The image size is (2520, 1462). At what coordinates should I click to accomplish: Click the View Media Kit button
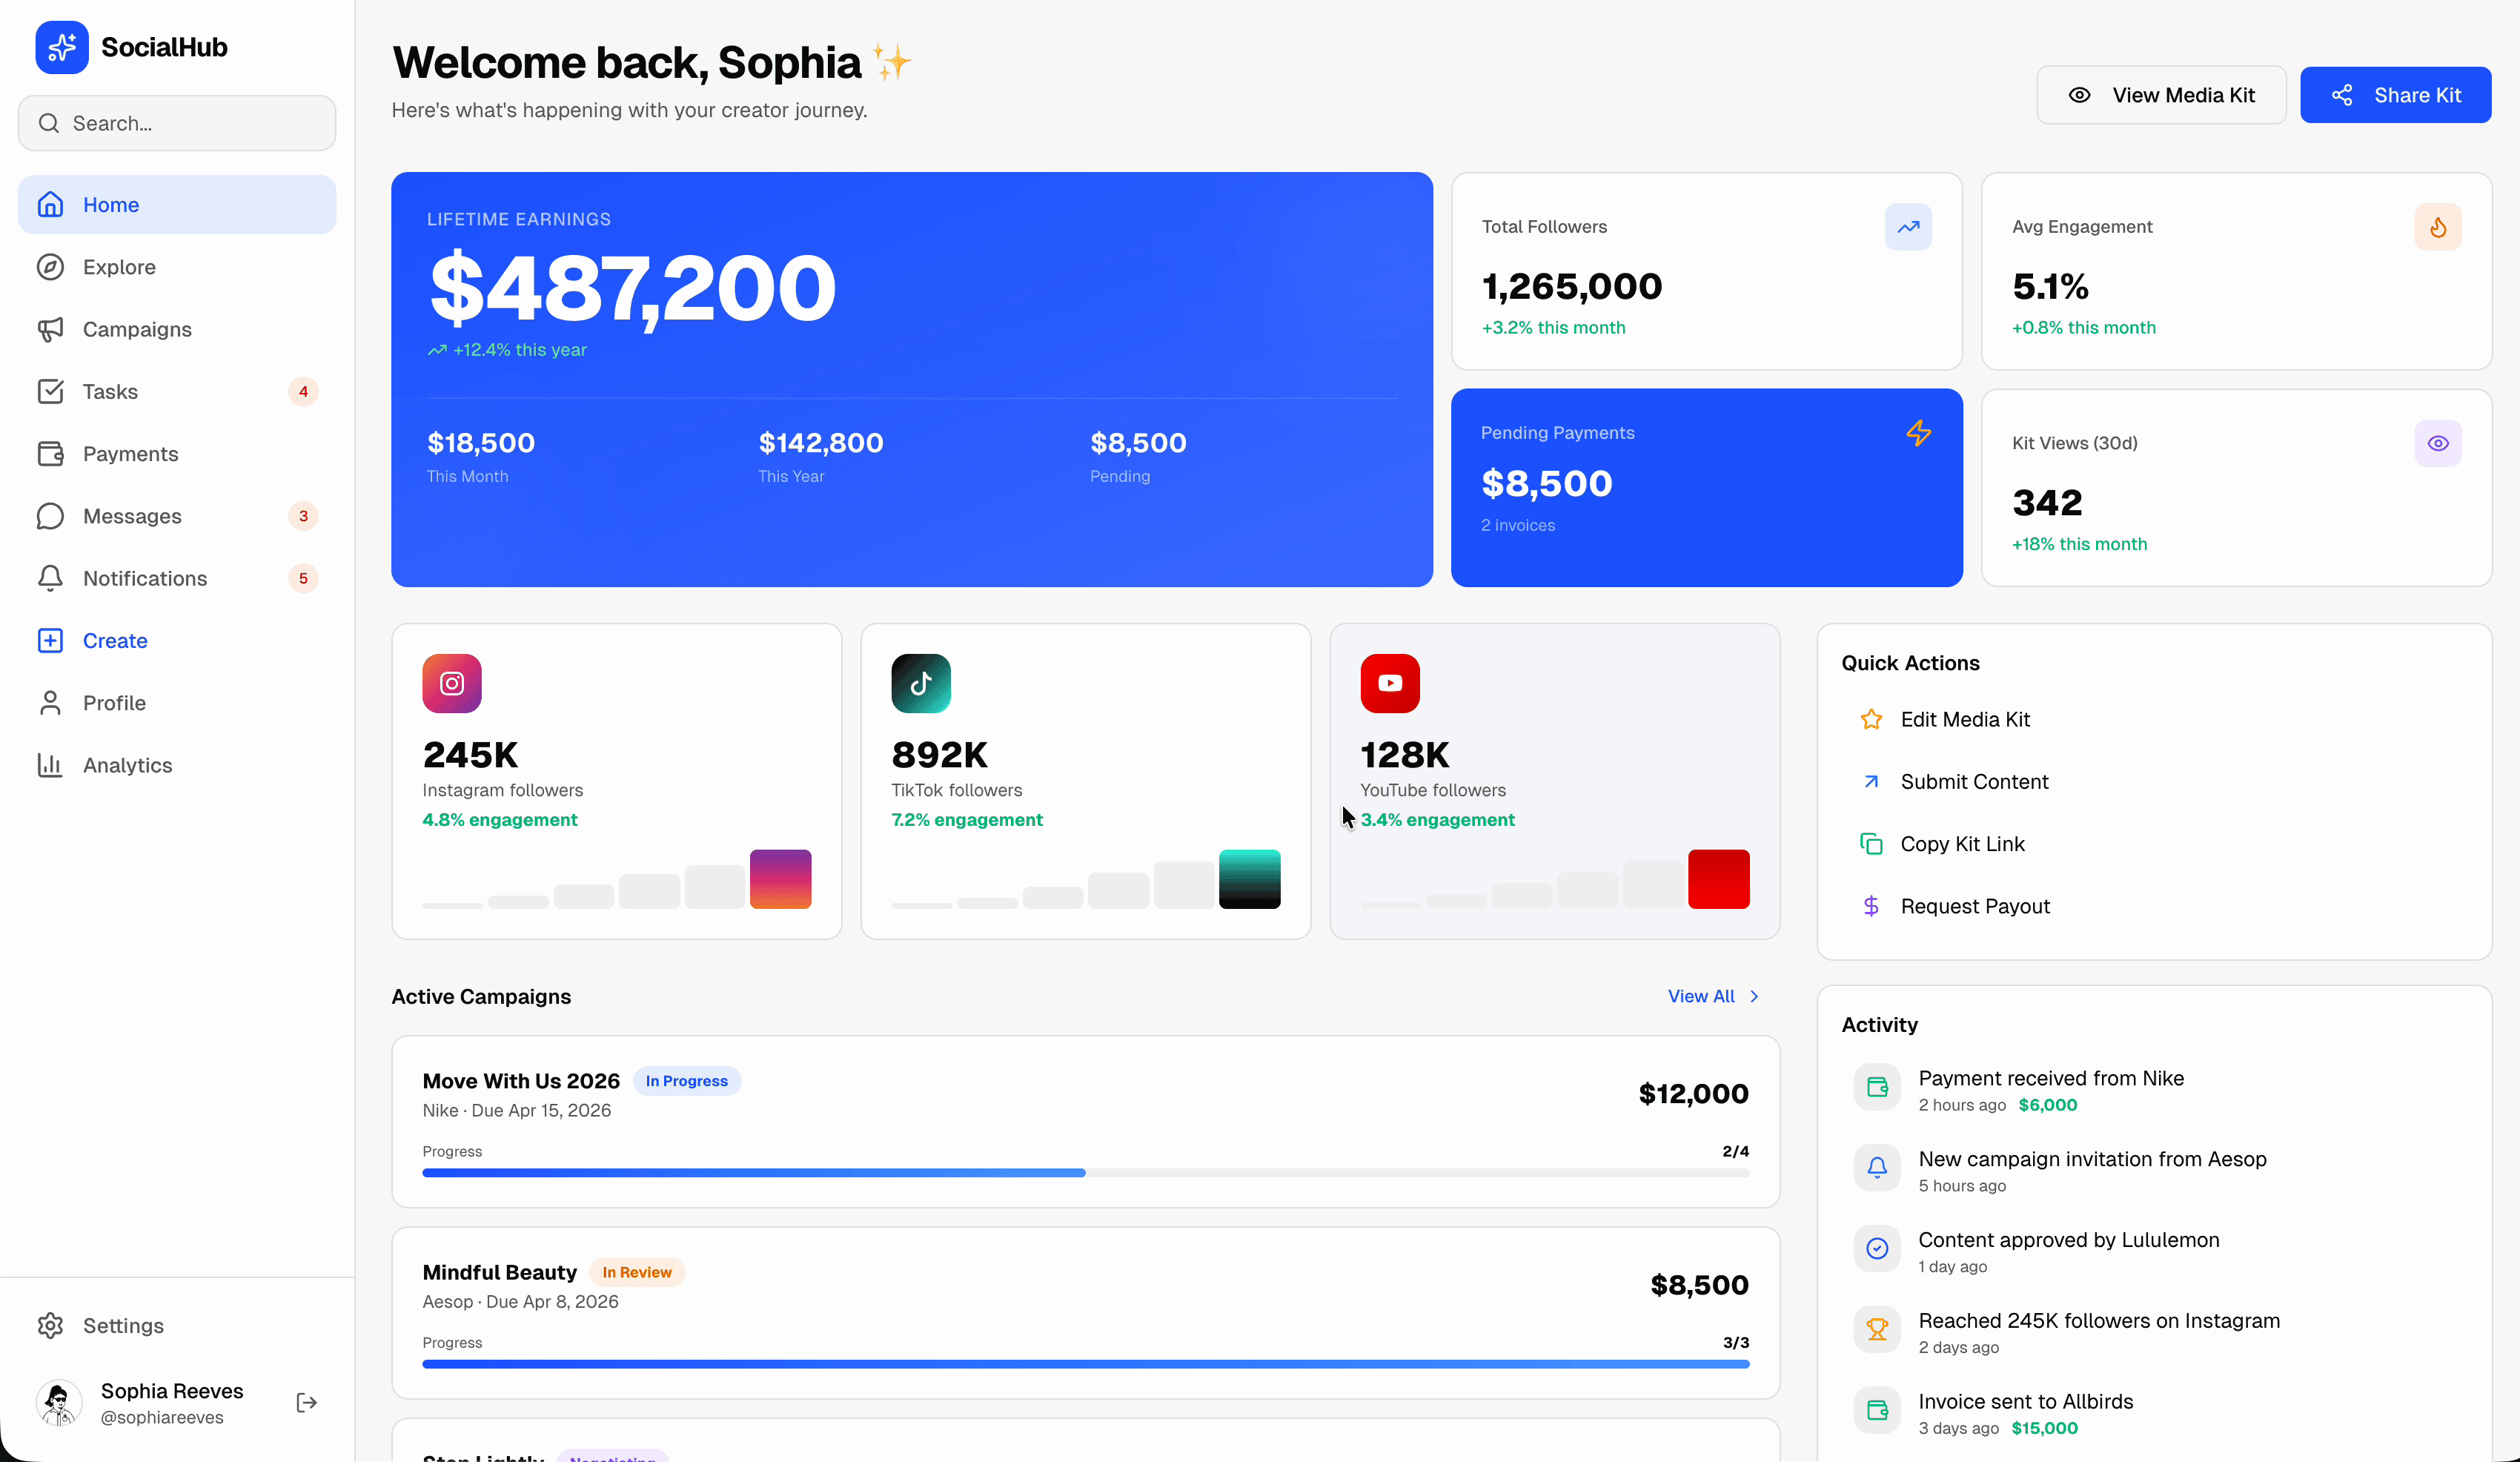[x=2162, y=94]
